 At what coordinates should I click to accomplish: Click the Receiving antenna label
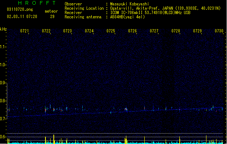(x=83, y=17)
